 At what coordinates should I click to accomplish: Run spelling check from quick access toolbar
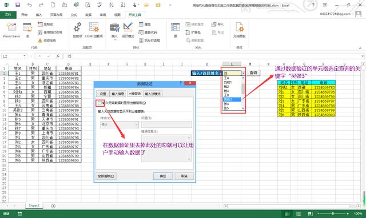pyautogui.click(x=100, y=5)
